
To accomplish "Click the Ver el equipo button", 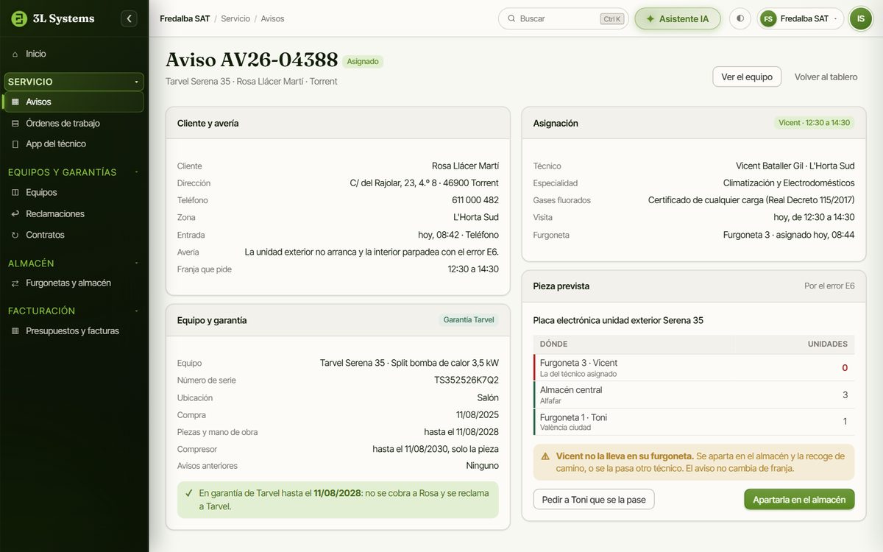I will coord(747,77).
